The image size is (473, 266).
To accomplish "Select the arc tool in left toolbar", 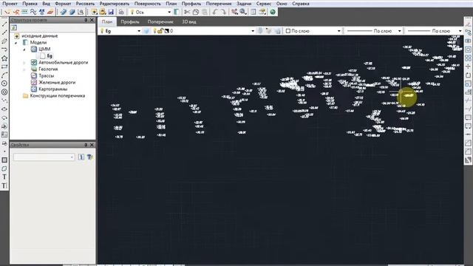I will [4, 75].
